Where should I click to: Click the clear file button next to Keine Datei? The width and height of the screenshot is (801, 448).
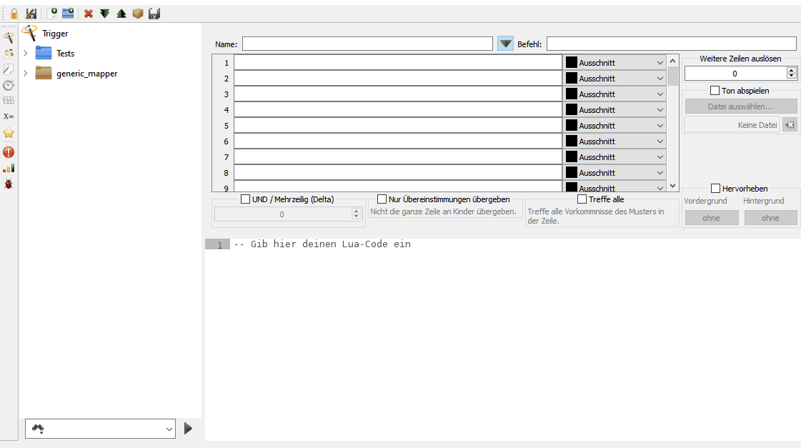tap(790, 124)
